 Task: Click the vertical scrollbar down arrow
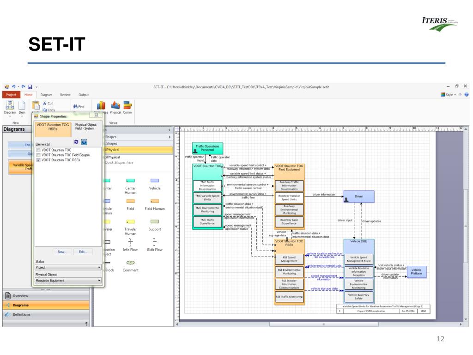coord(466,319)
